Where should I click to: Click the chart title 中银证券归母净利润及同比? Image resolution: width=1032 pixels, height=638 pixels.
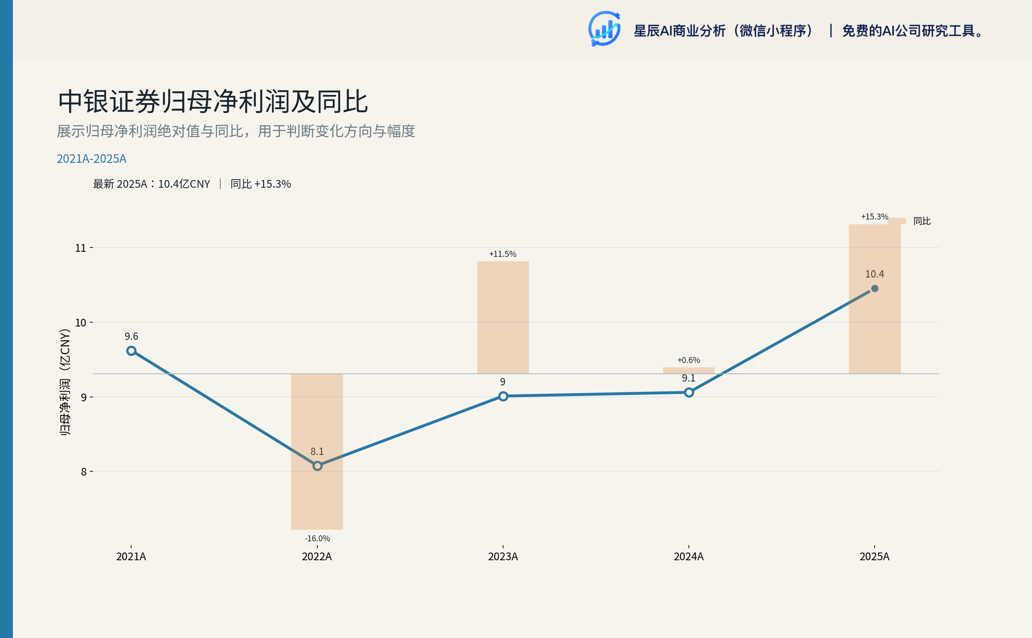click(213, 102)
